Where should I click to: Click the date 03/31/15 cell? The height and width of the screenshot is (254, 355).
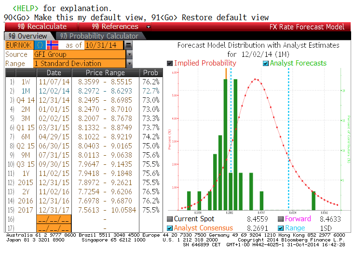tap(54, 128)
